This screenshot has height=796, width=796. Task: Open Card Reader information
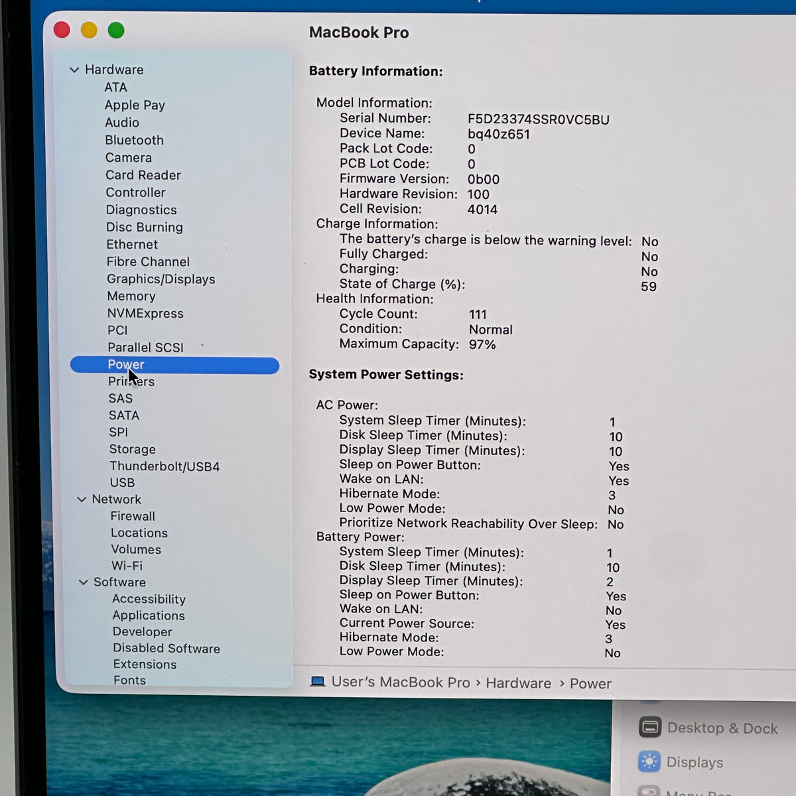pos(143,175)
